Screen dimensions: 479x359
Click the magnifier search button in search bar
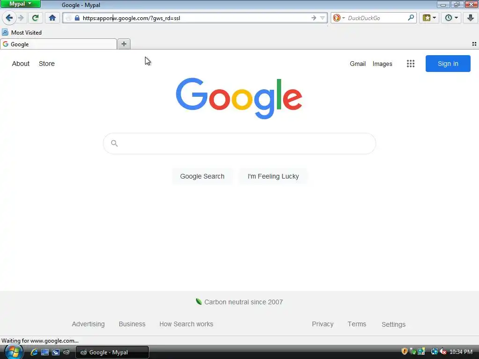(411, 18)
